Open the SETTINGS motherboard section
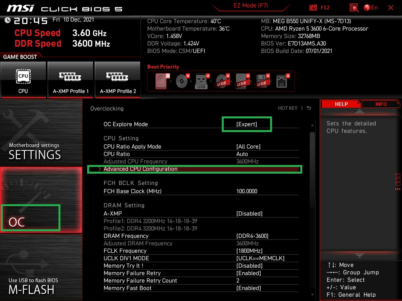 [x=41, y=132]
